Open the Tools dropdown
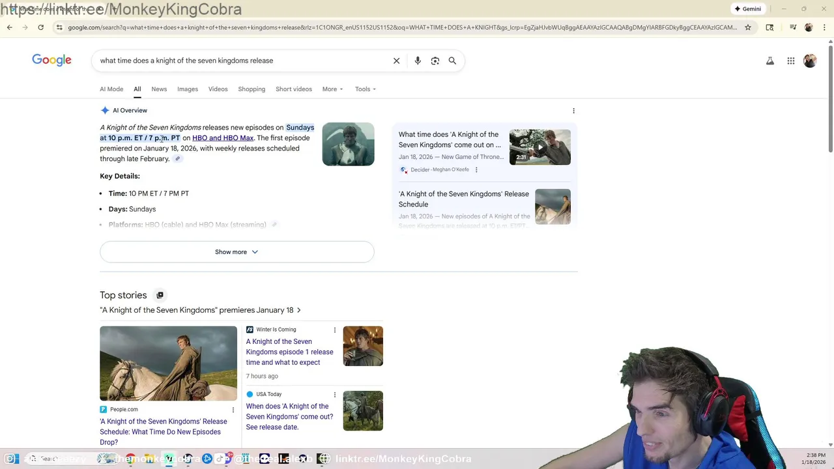This screenshot has height=469, width=834. tap(366, 89)
